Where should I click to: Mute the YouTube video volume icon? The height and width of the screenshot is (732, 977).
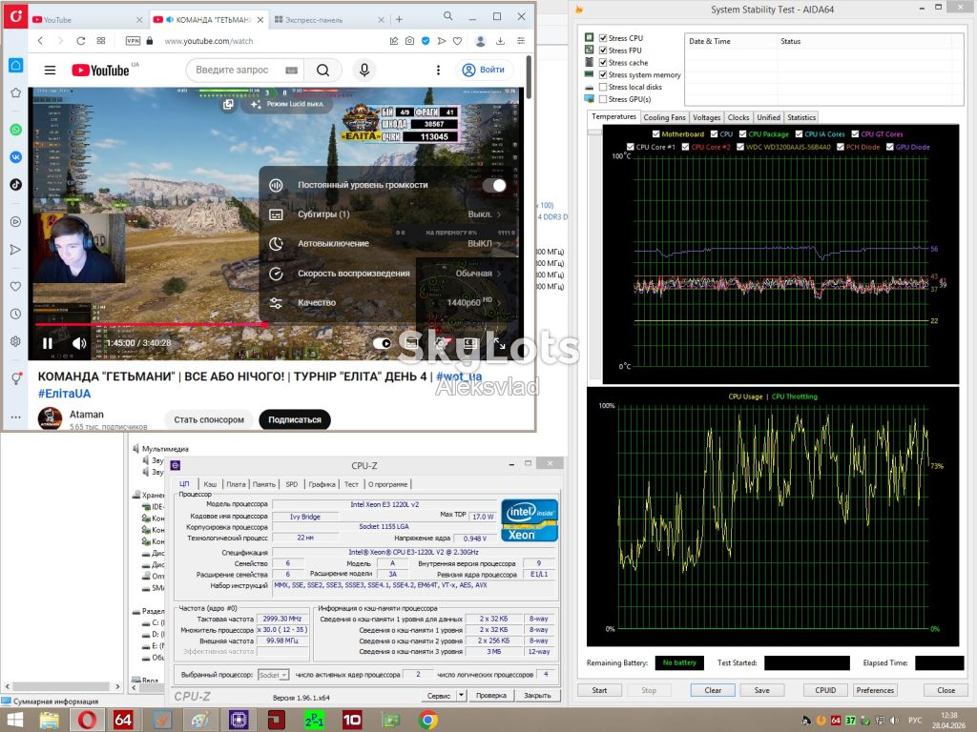click(x=79, y=343)
